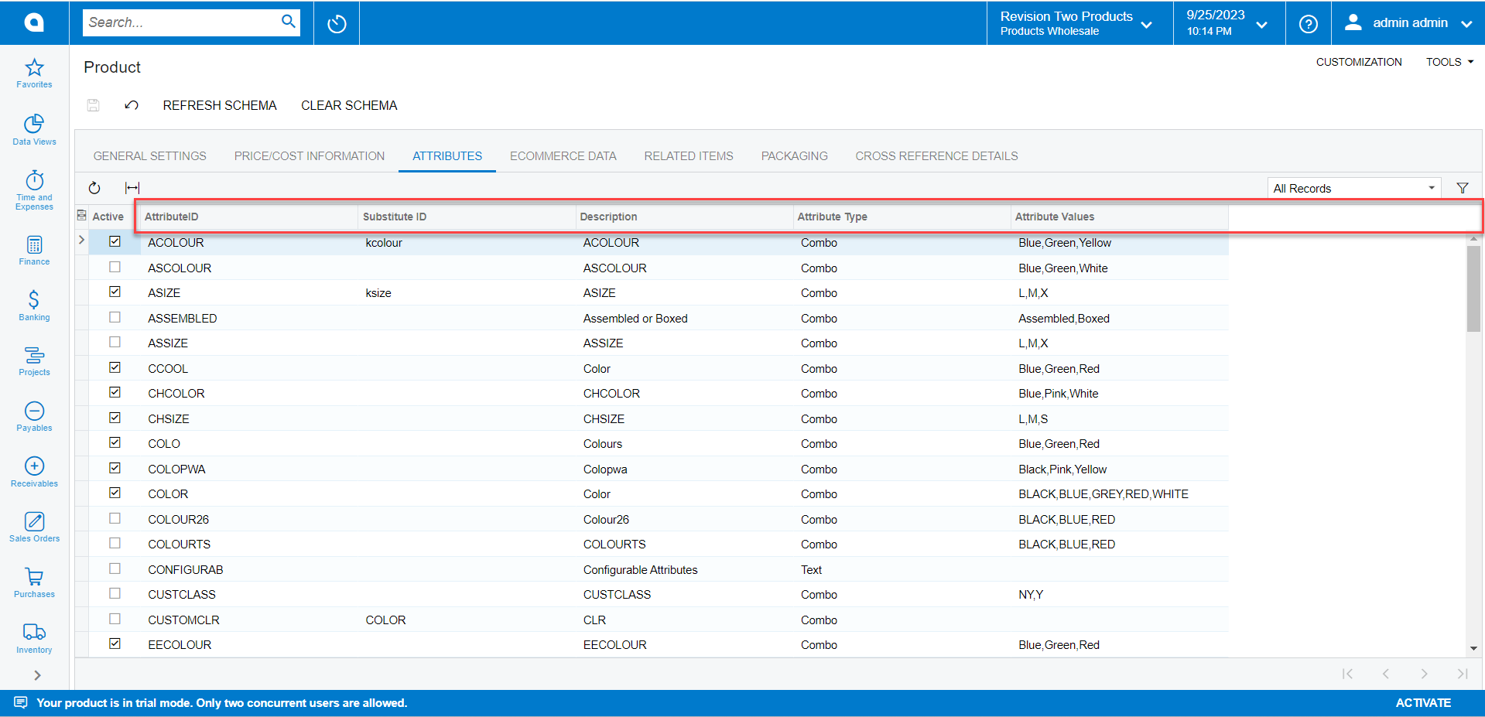Switch to the ECOMMERCE DATA tab
The width and height of the screenshot is (1485, 717).
tap(563, 155)
